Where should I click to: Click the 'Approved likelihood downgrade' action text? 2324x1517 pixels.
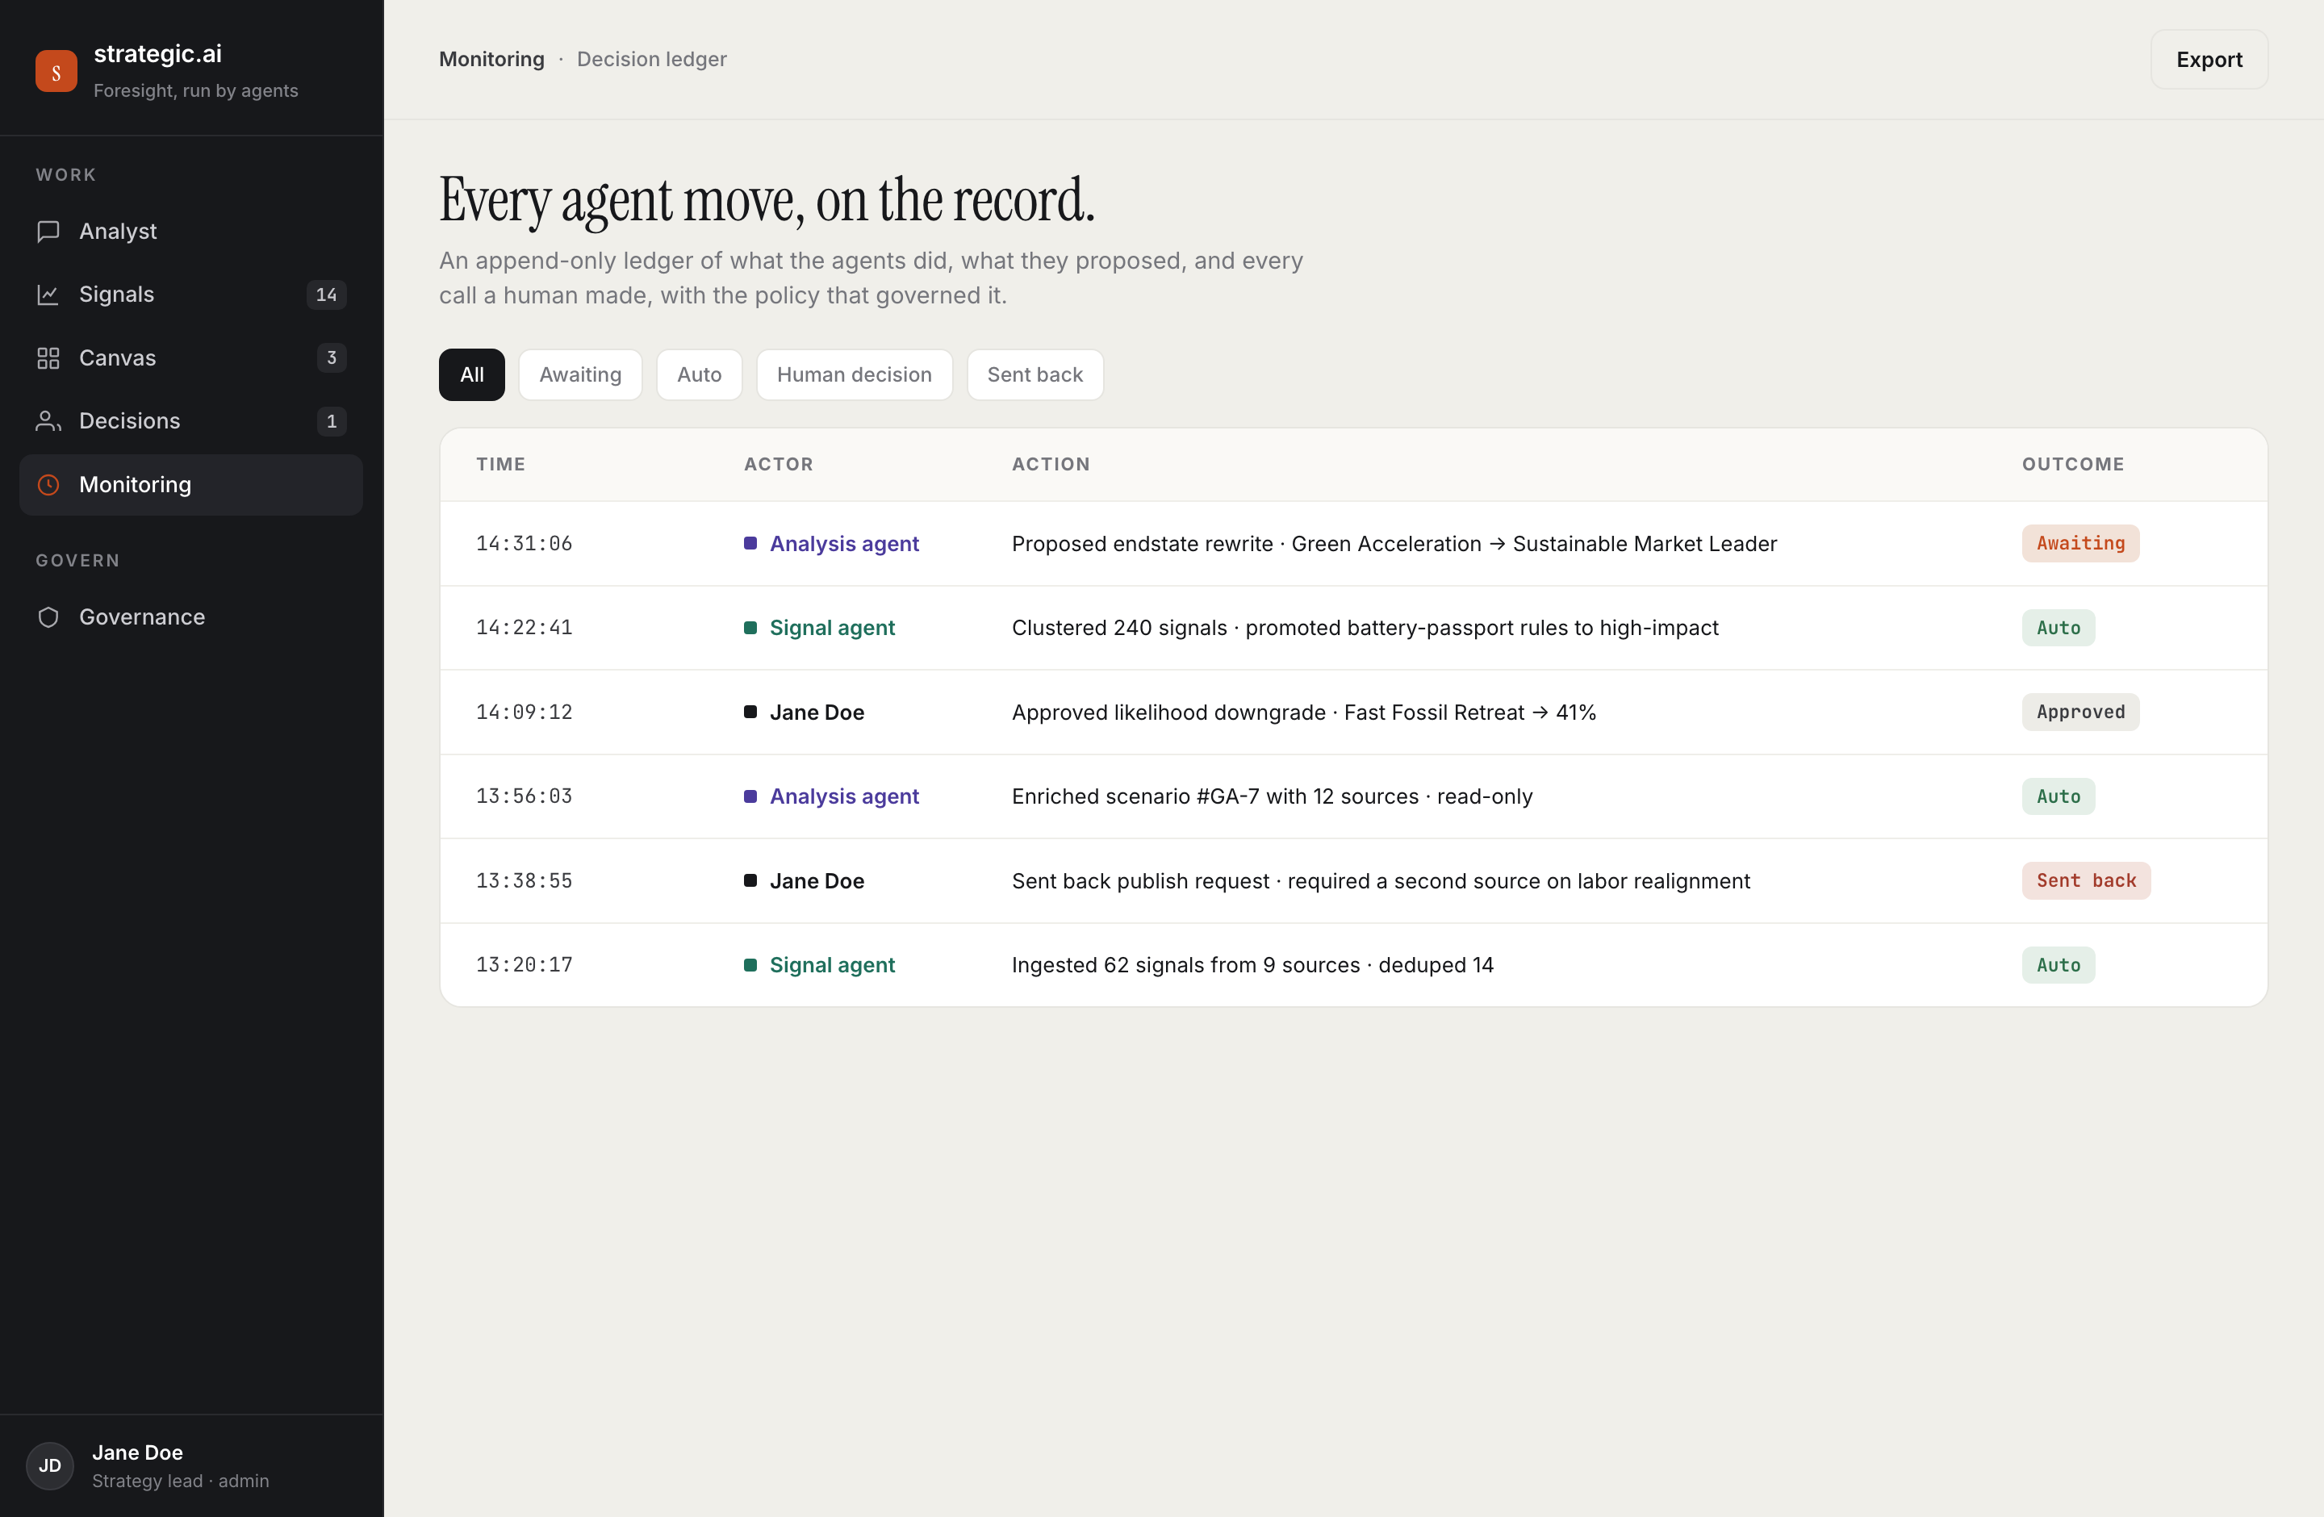click(1303, 713)
